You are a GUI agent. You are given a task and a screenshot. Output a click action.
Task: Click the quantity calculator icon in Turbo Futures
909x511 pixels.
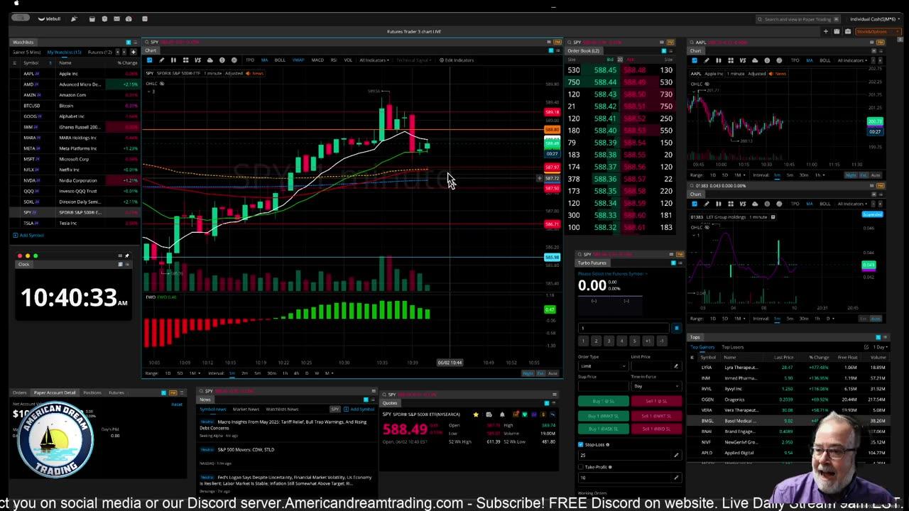click(x=676, y=328)
